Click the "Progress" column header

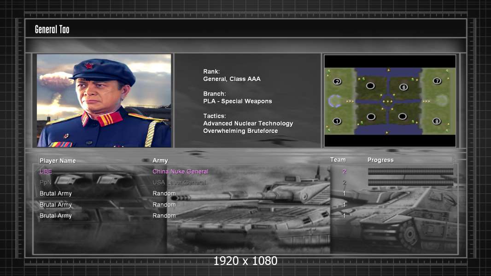point(380,160)
